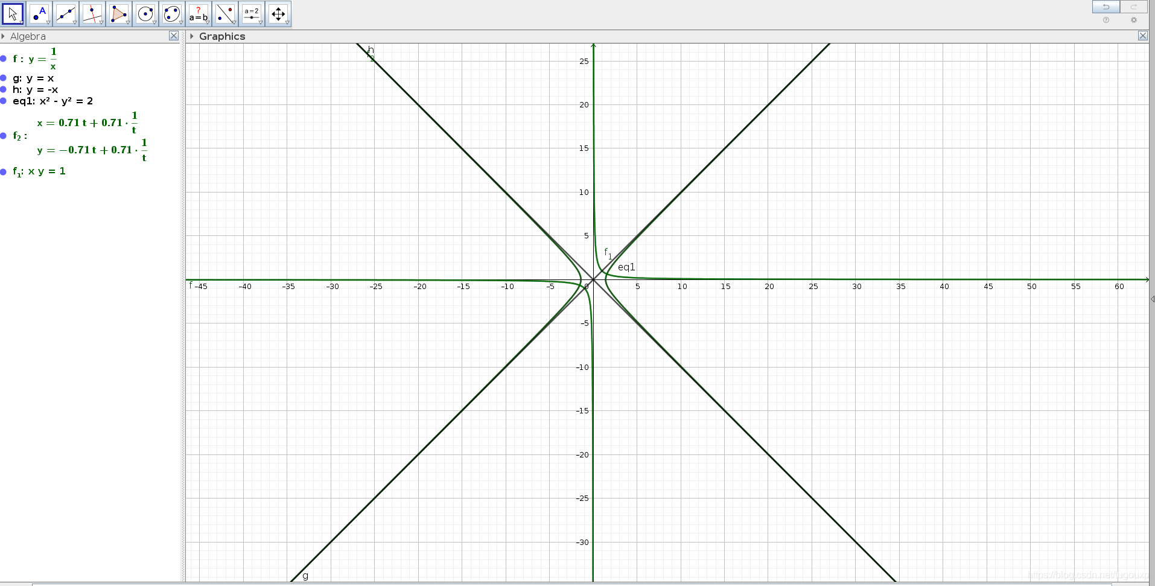Select the f1: x y = 1 entry

pyautogui.click(x=39, y=171)
